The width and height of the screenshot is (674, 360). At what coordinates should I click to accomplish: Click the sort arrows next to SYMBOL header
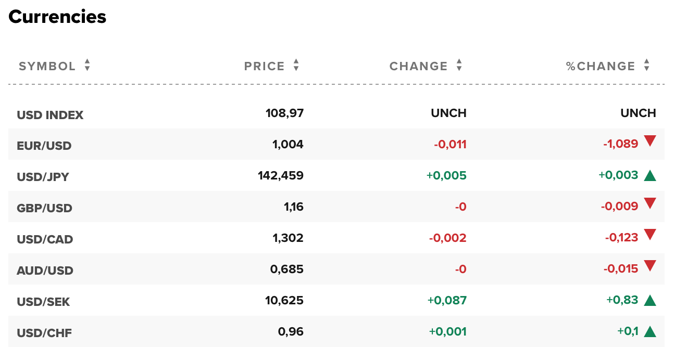click(x=86, y=66)
